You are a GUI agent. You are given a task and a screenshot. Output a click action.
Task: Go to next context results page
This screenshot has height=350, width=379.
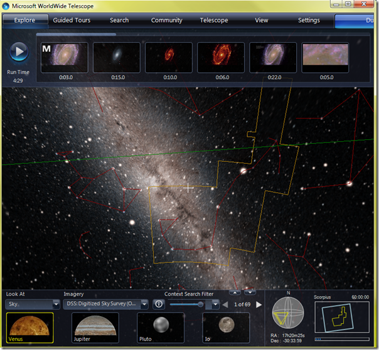tap(259, 305)
